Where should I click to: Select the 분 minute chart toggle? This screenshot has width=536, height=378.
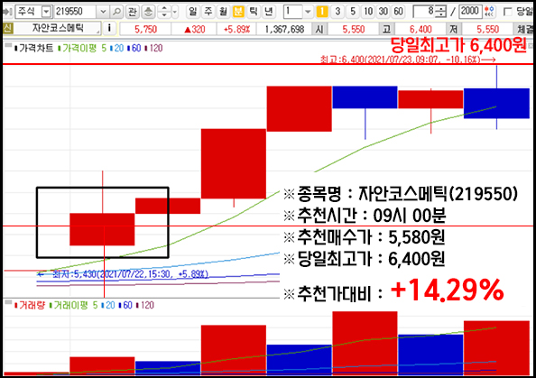tap(238, 12)
